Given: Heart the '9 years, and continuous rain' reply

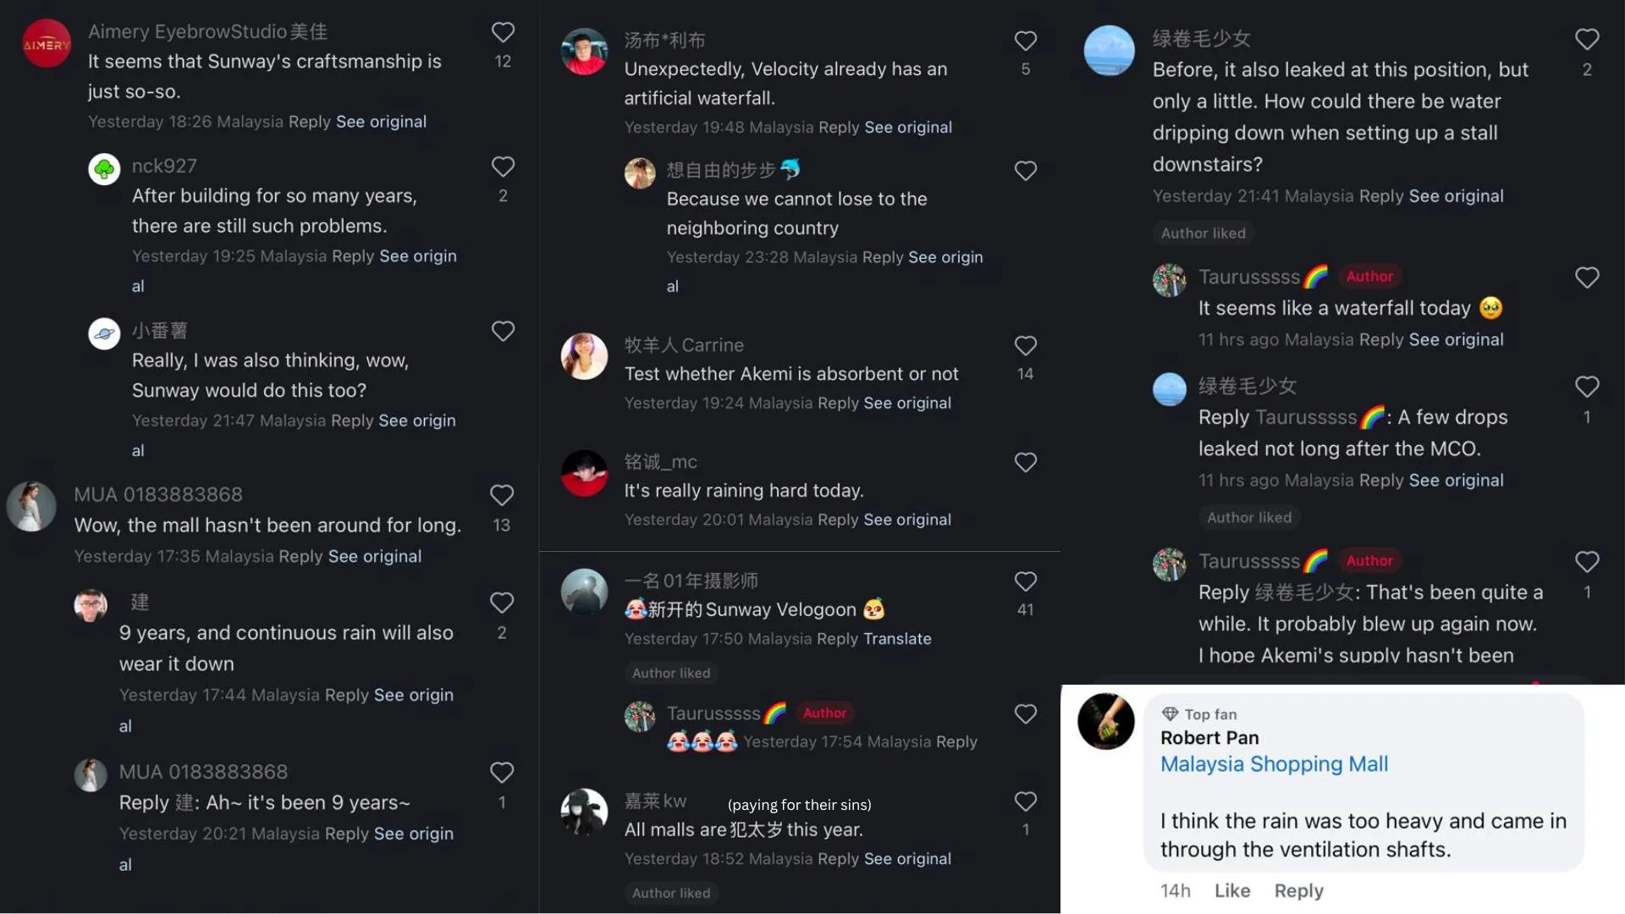Looking at the screenshot, I should 501,603.
